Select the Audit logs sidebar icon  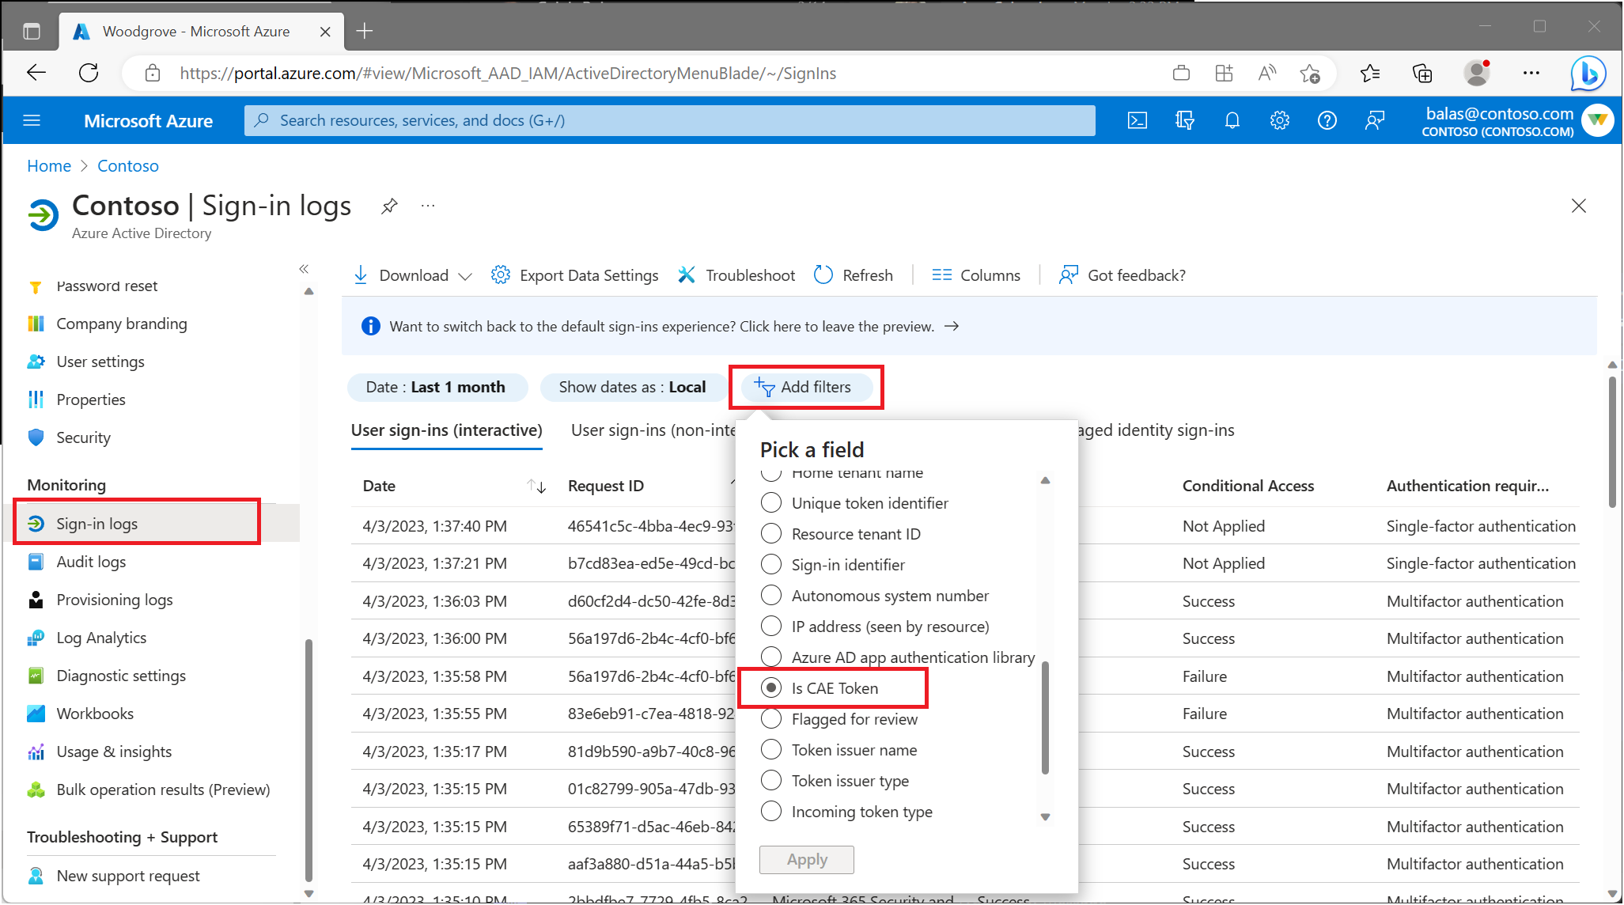(36, 561)
